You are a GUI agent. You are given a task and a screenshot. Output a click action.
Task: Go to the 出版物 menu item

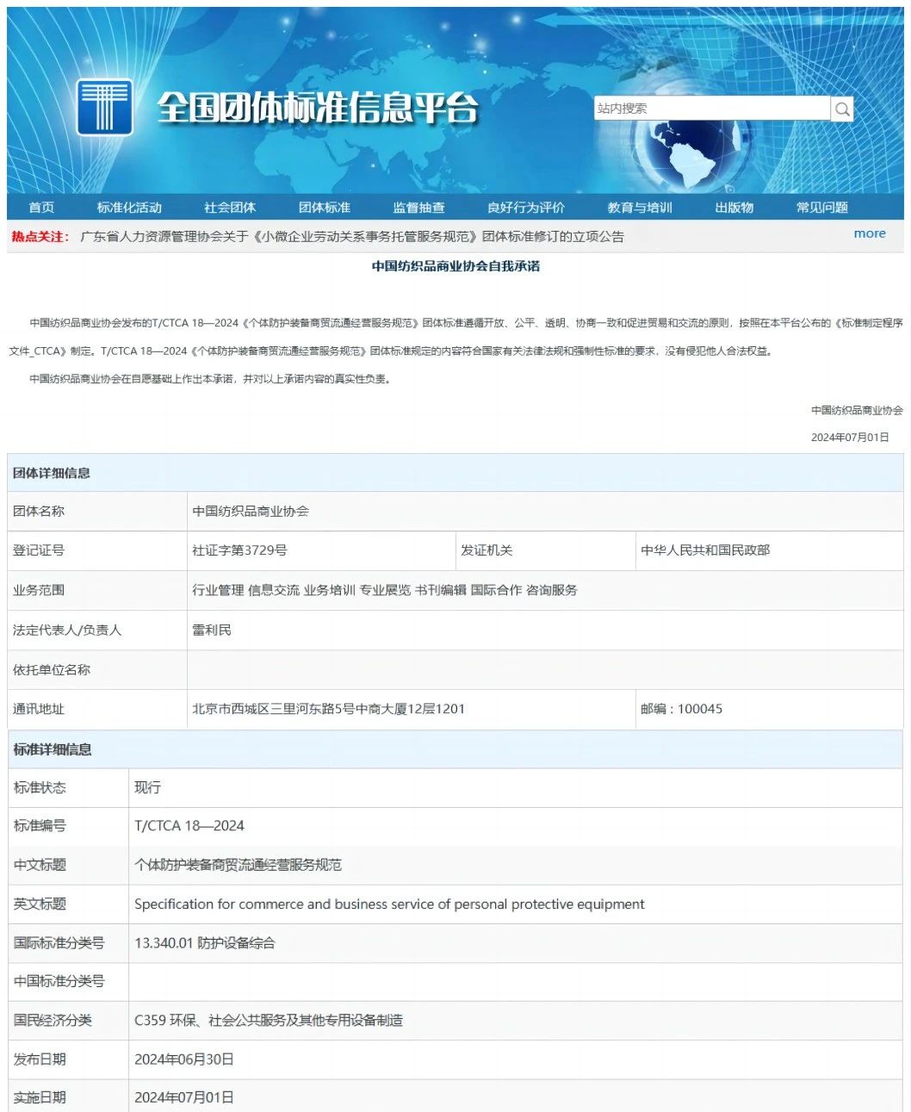(734, 208)
